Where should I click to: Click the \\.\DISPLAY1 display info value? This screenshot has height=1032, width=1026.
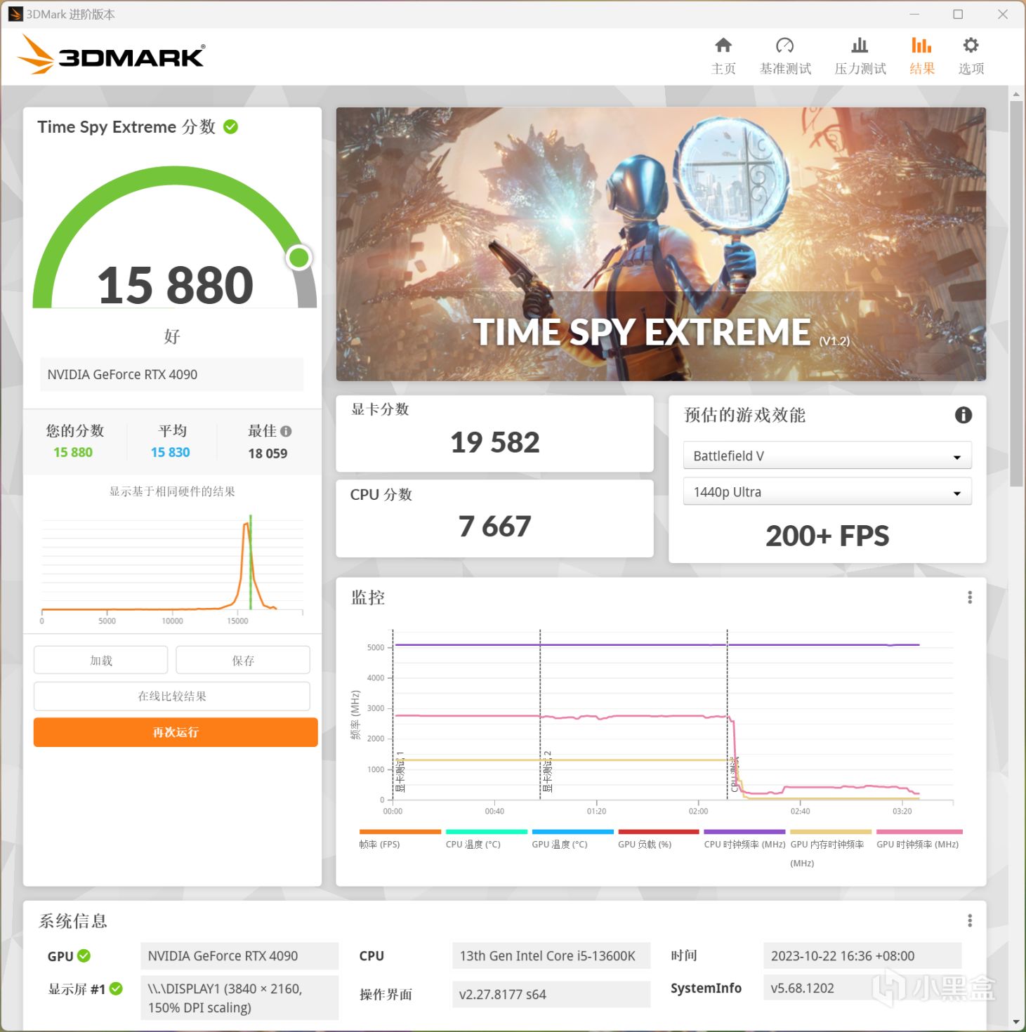pyautogui.click(x=239, y=998)
